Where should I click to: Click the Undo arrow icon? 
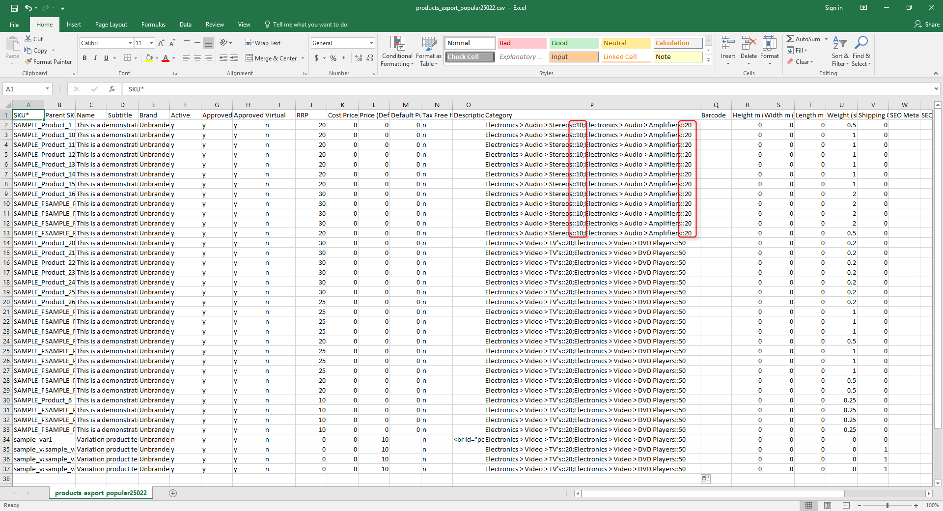[28, 8]
